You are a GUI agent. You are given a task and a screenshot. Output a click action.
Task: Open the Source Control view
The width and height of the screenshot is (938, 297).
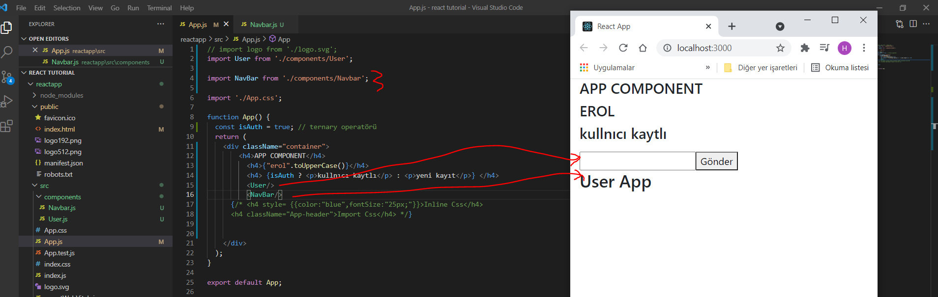click(x=7, y=77)
